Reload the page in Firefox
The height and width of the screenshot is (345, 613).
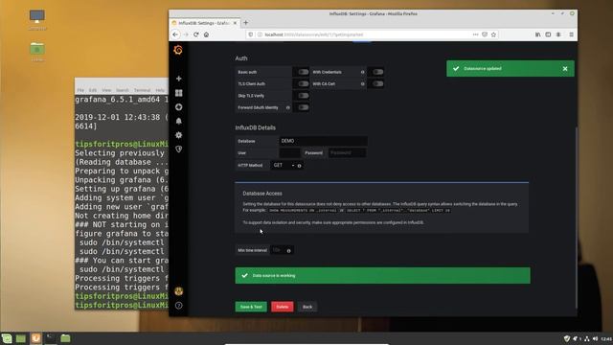[195, 34]
